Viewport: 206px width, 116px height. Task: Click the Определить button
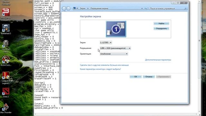[161, 29]
